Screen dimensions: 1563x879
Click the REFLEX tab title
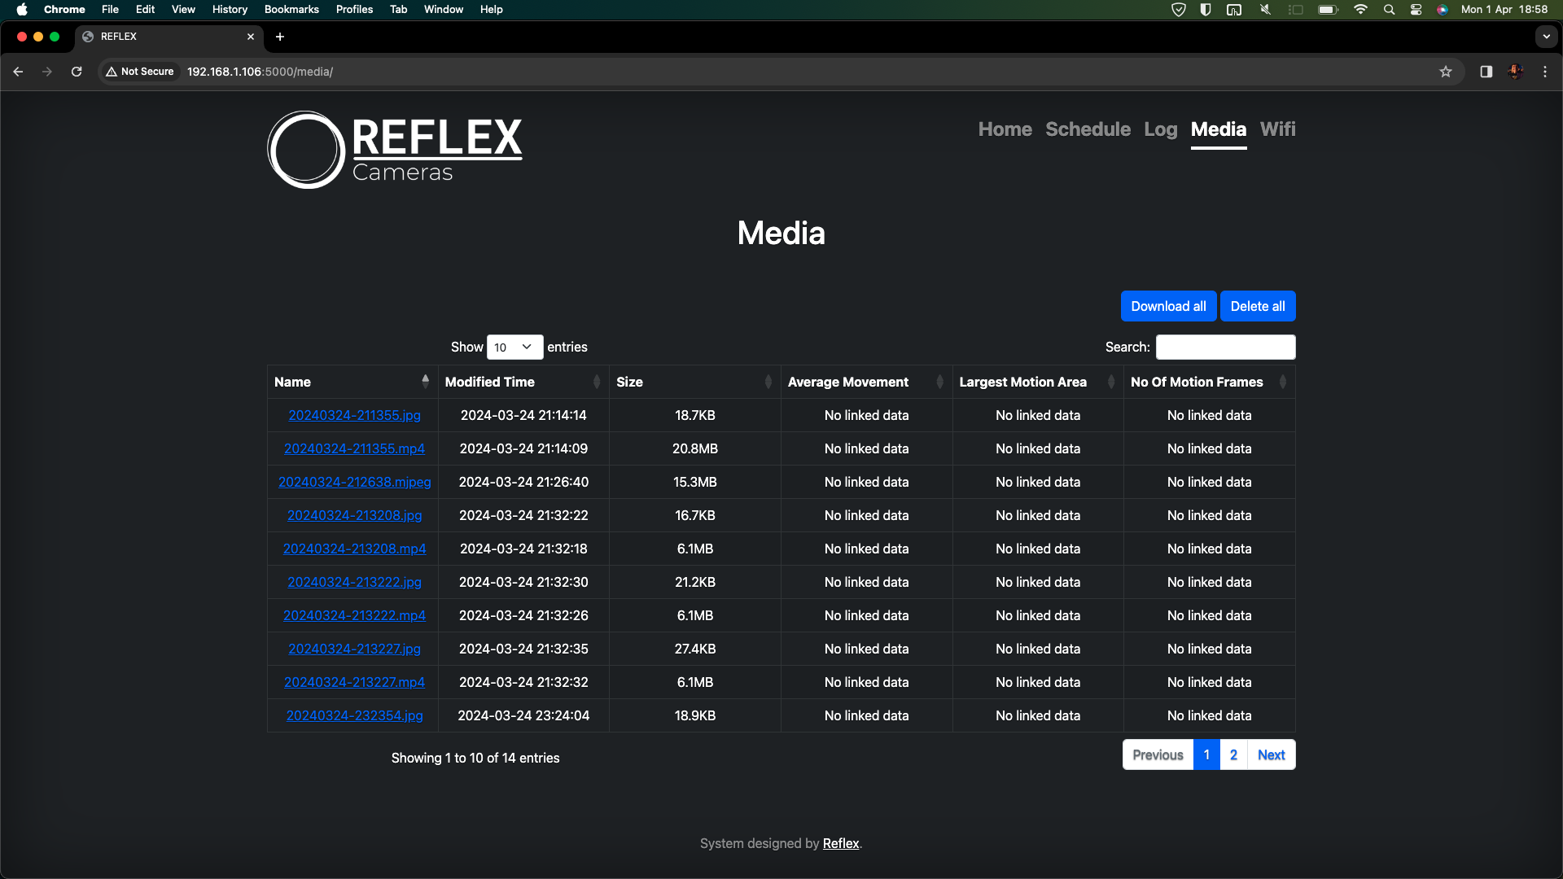pyautogui.click(x=119, y=37)
